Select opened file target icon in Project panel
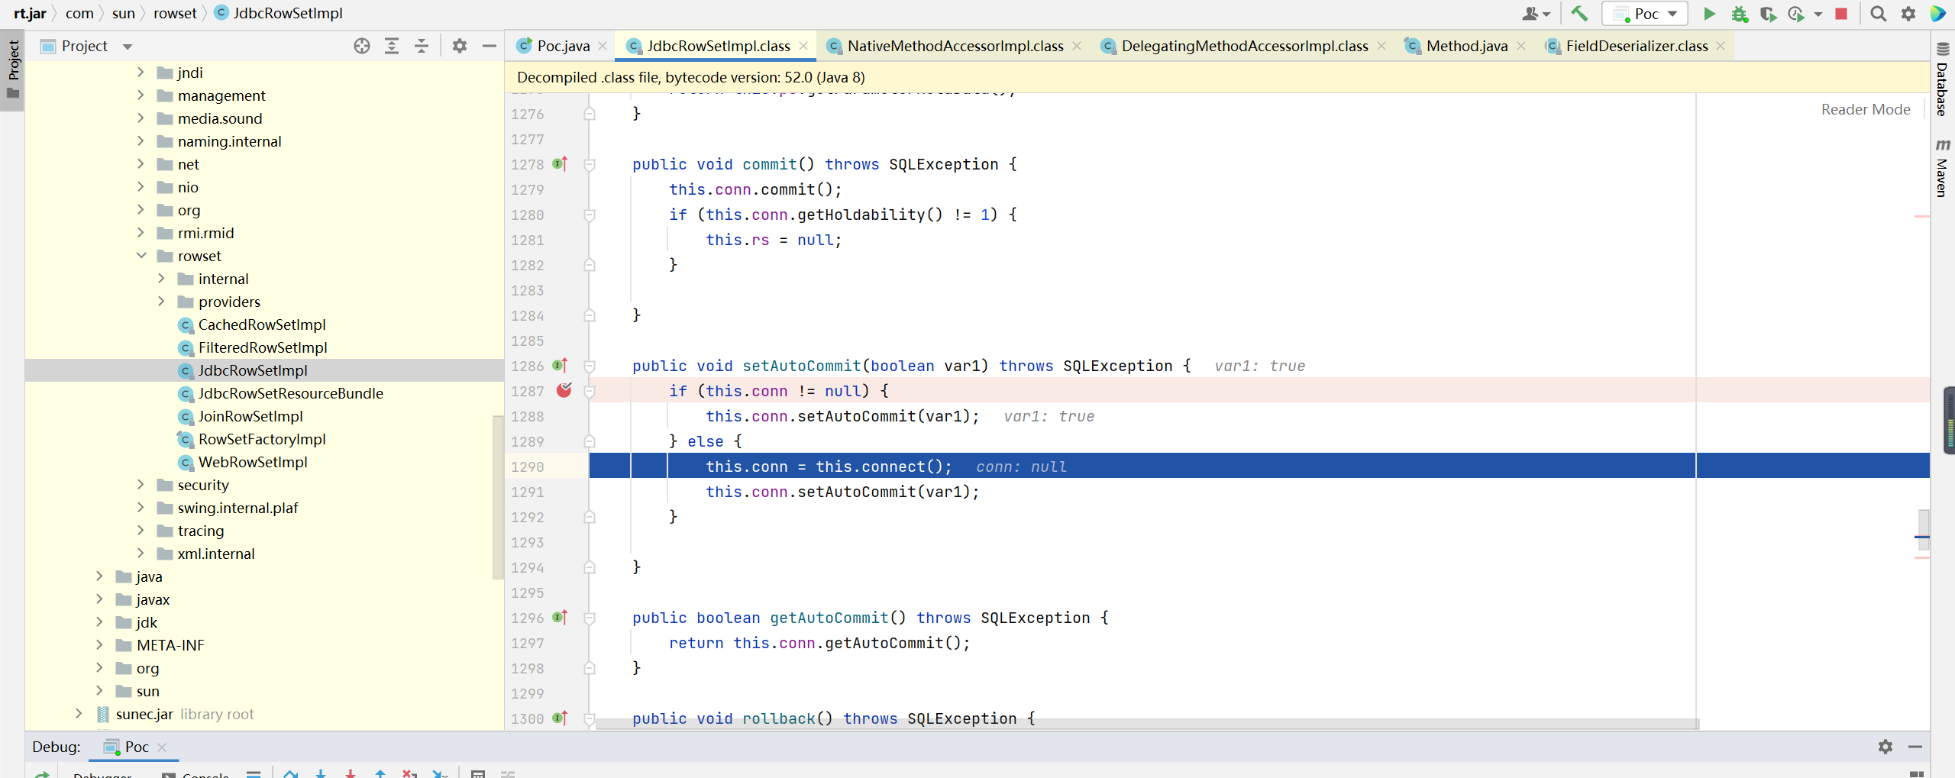The width and height of the screenshot is (1955, 778). pyautogui.click(x=362, y=46)
